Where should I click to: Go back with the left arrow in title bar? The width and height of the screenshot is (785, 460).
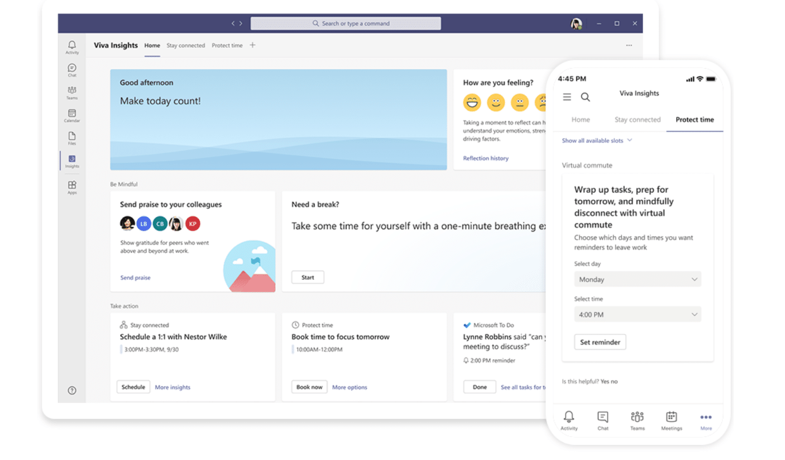(x=233, y=23)
